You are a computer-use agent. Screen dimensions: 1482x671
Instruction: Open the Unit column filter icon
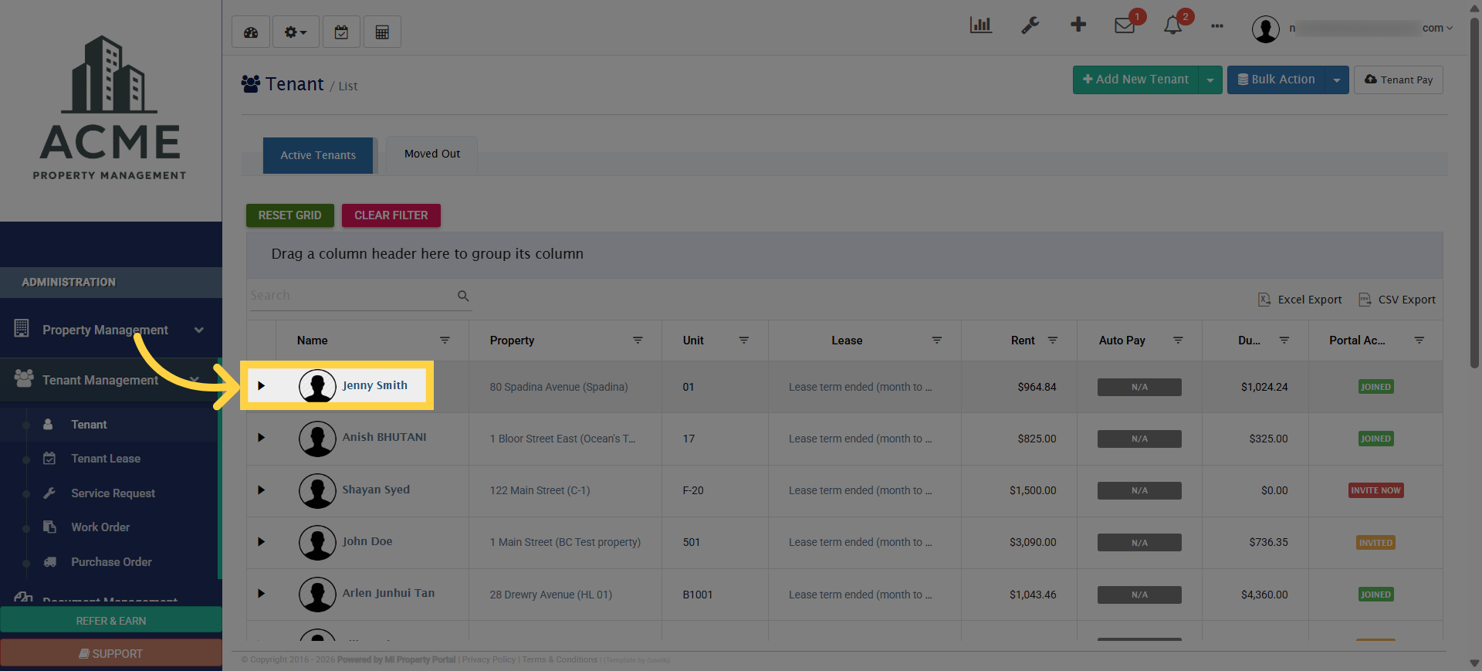[744, 340]
